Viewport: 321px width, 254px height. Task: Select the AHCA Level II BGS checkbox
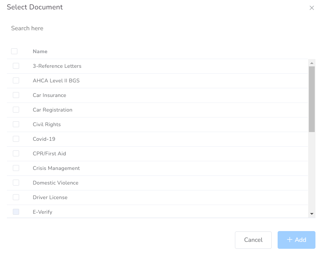point(16,81)
